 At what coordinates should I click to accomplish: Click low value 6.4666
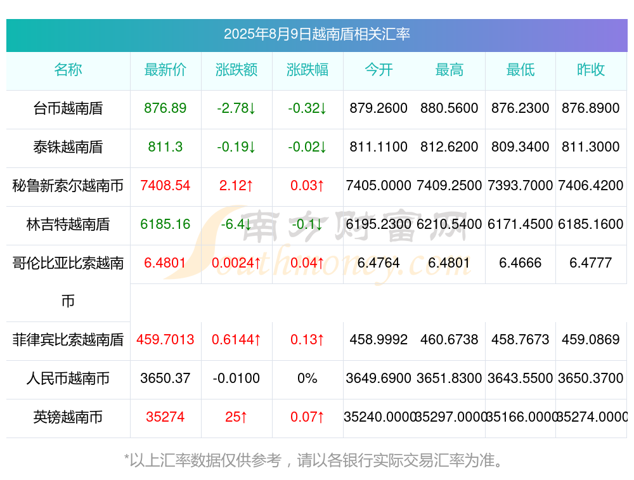click(x=521, y=263)
